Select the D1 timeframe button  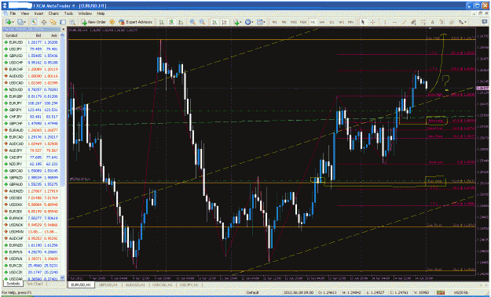332,22
